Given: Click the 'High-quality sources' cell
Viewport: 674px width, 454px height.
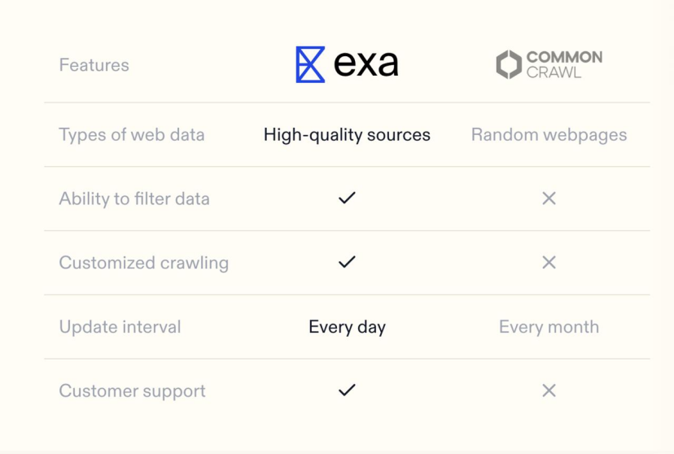Looking at the screenshot, I should coord(347,135).
